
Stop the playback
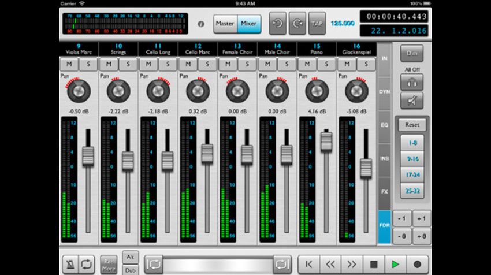coord(374,265)
